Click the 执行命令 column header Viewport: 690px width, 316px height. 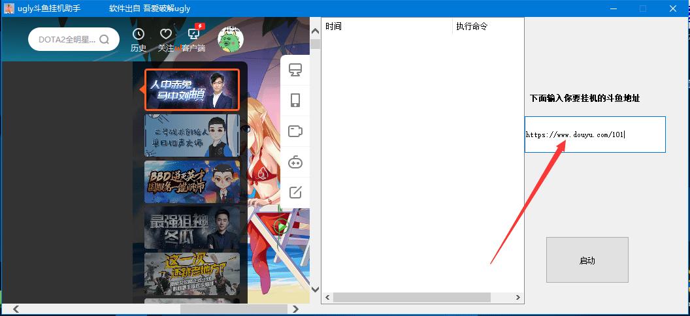pyautogui.click(x=489, y=26)
